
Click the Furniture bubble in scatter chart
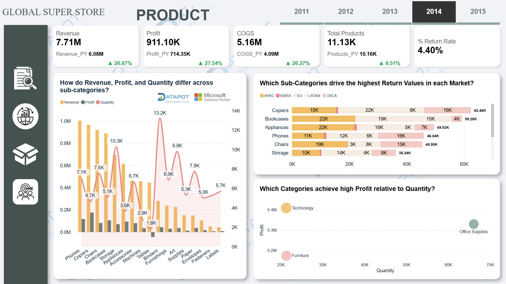pos(286,256)
